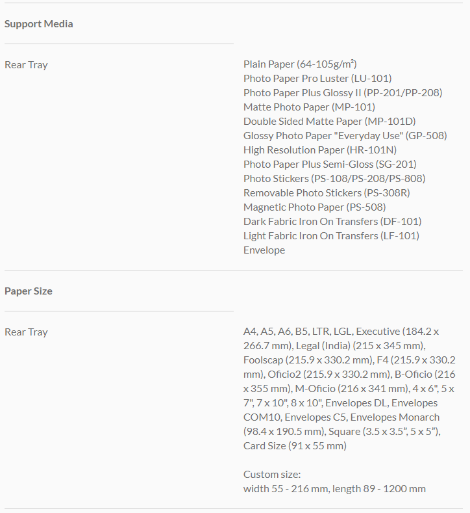The width and height of the screenshot is (470, 513).
Task: Click Photo Paper Pro Luster (LU-101)
Action: (317, 79)
